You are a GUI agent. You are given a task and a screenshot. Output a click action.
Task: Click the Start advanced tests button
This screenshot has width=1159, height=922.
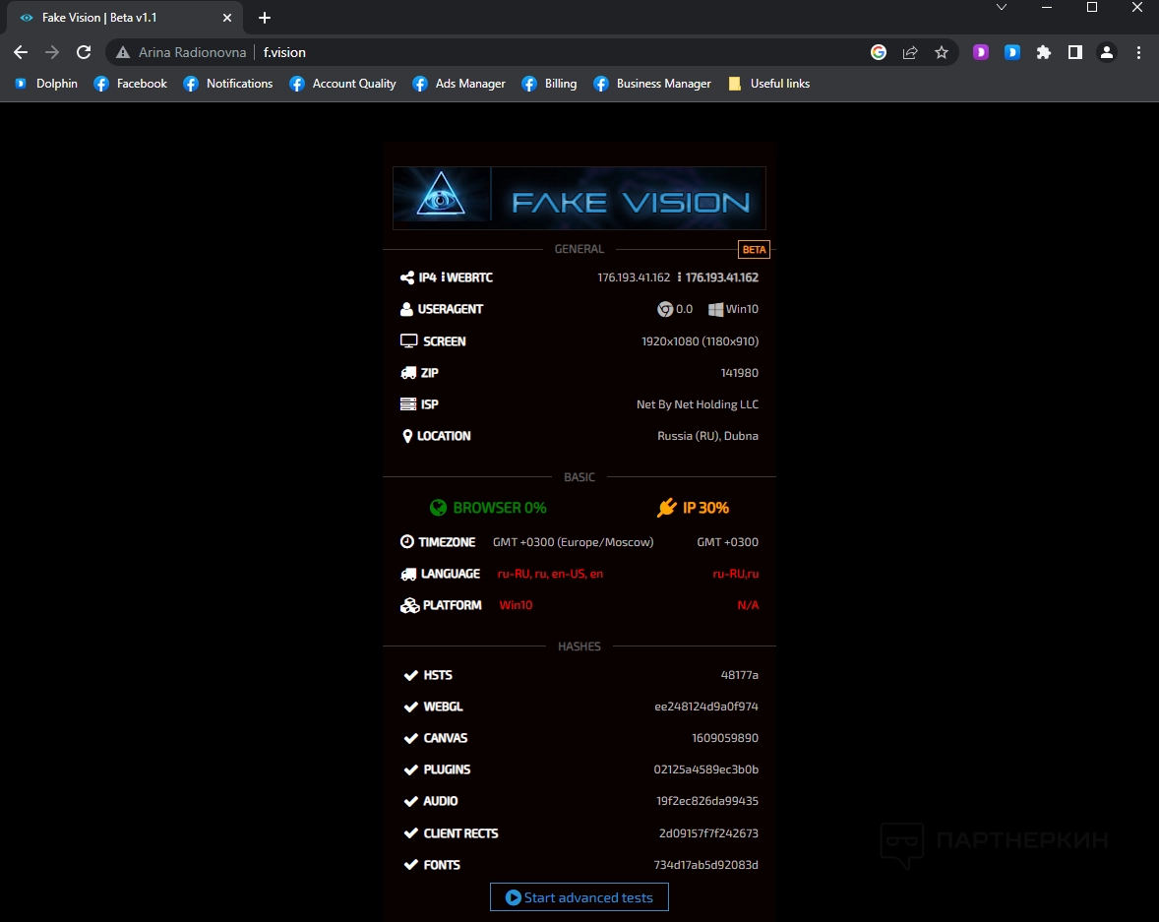(579, 896)
